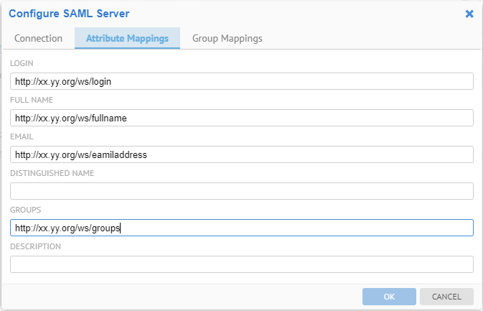Viewport: 483px width, 311px height.
Task: Select the Attribute Mappings tab
Action: [127, 39]
